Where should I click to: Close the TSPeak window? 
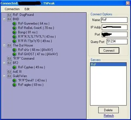tap(128, 3)
